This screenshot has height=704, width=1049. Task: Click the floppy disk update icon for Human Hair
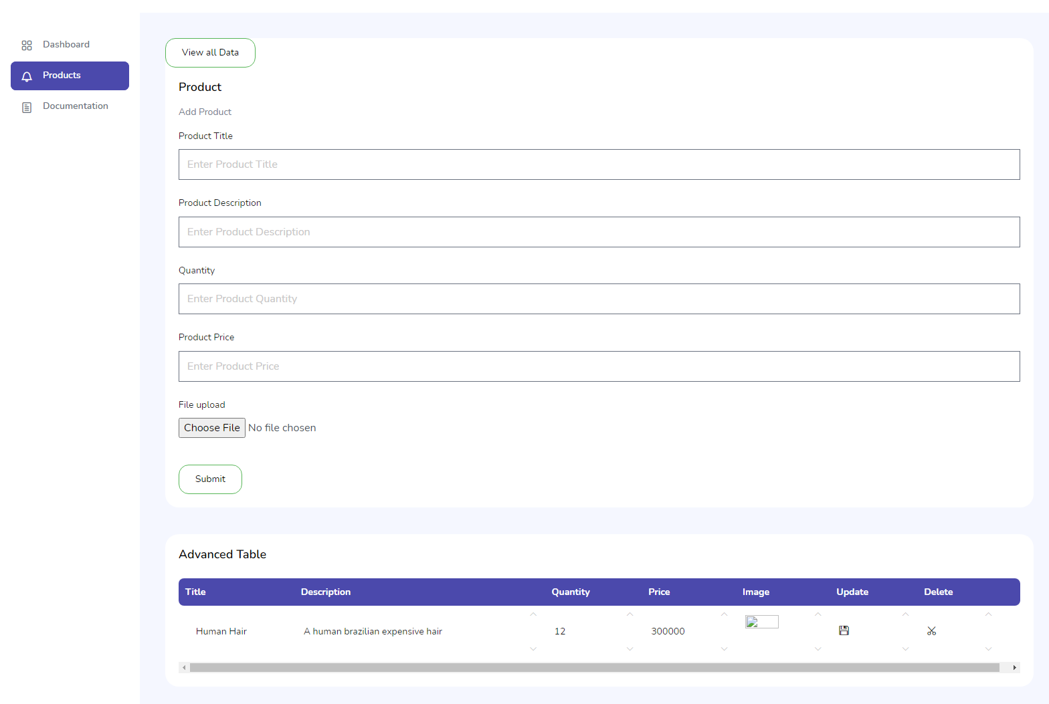click(x=844, y=630)
